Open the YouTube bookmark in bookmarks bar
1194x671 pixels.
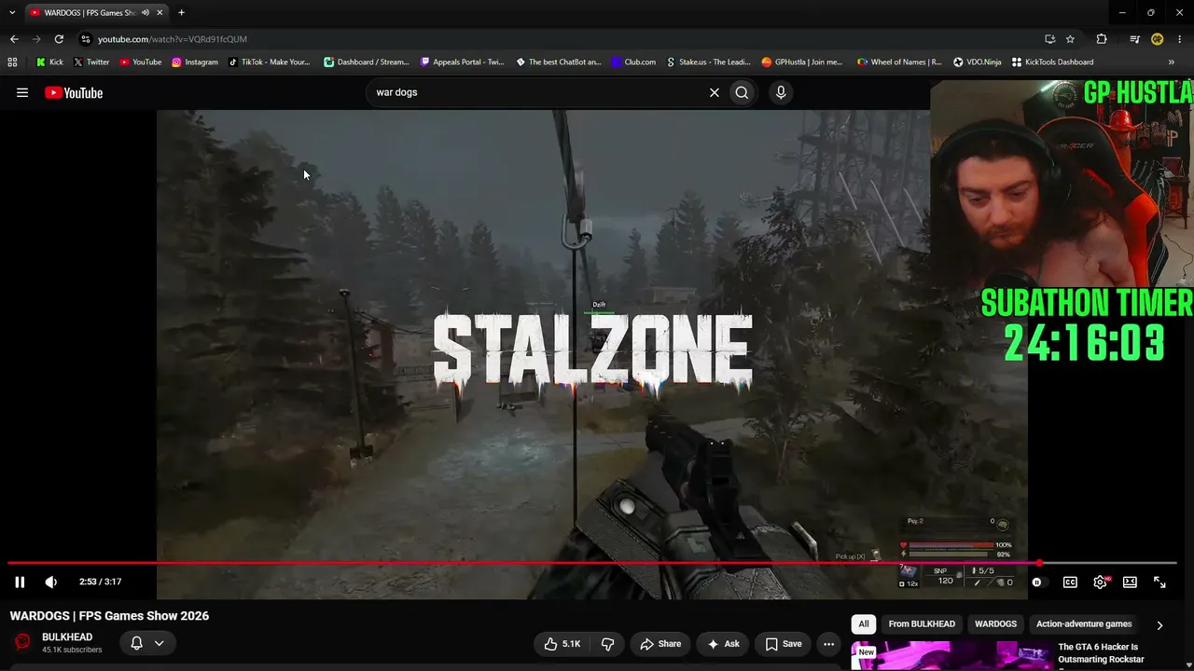pyautogui.click(x=141, y=62)
